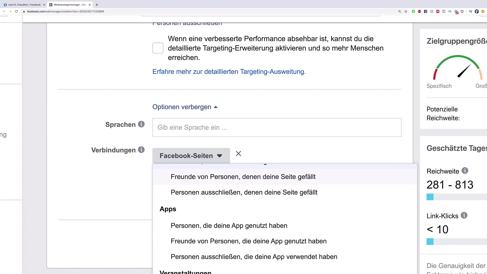Open the red YAB extension icon
The height and width of the screenshot is (274, 487).
coord(420,11)
